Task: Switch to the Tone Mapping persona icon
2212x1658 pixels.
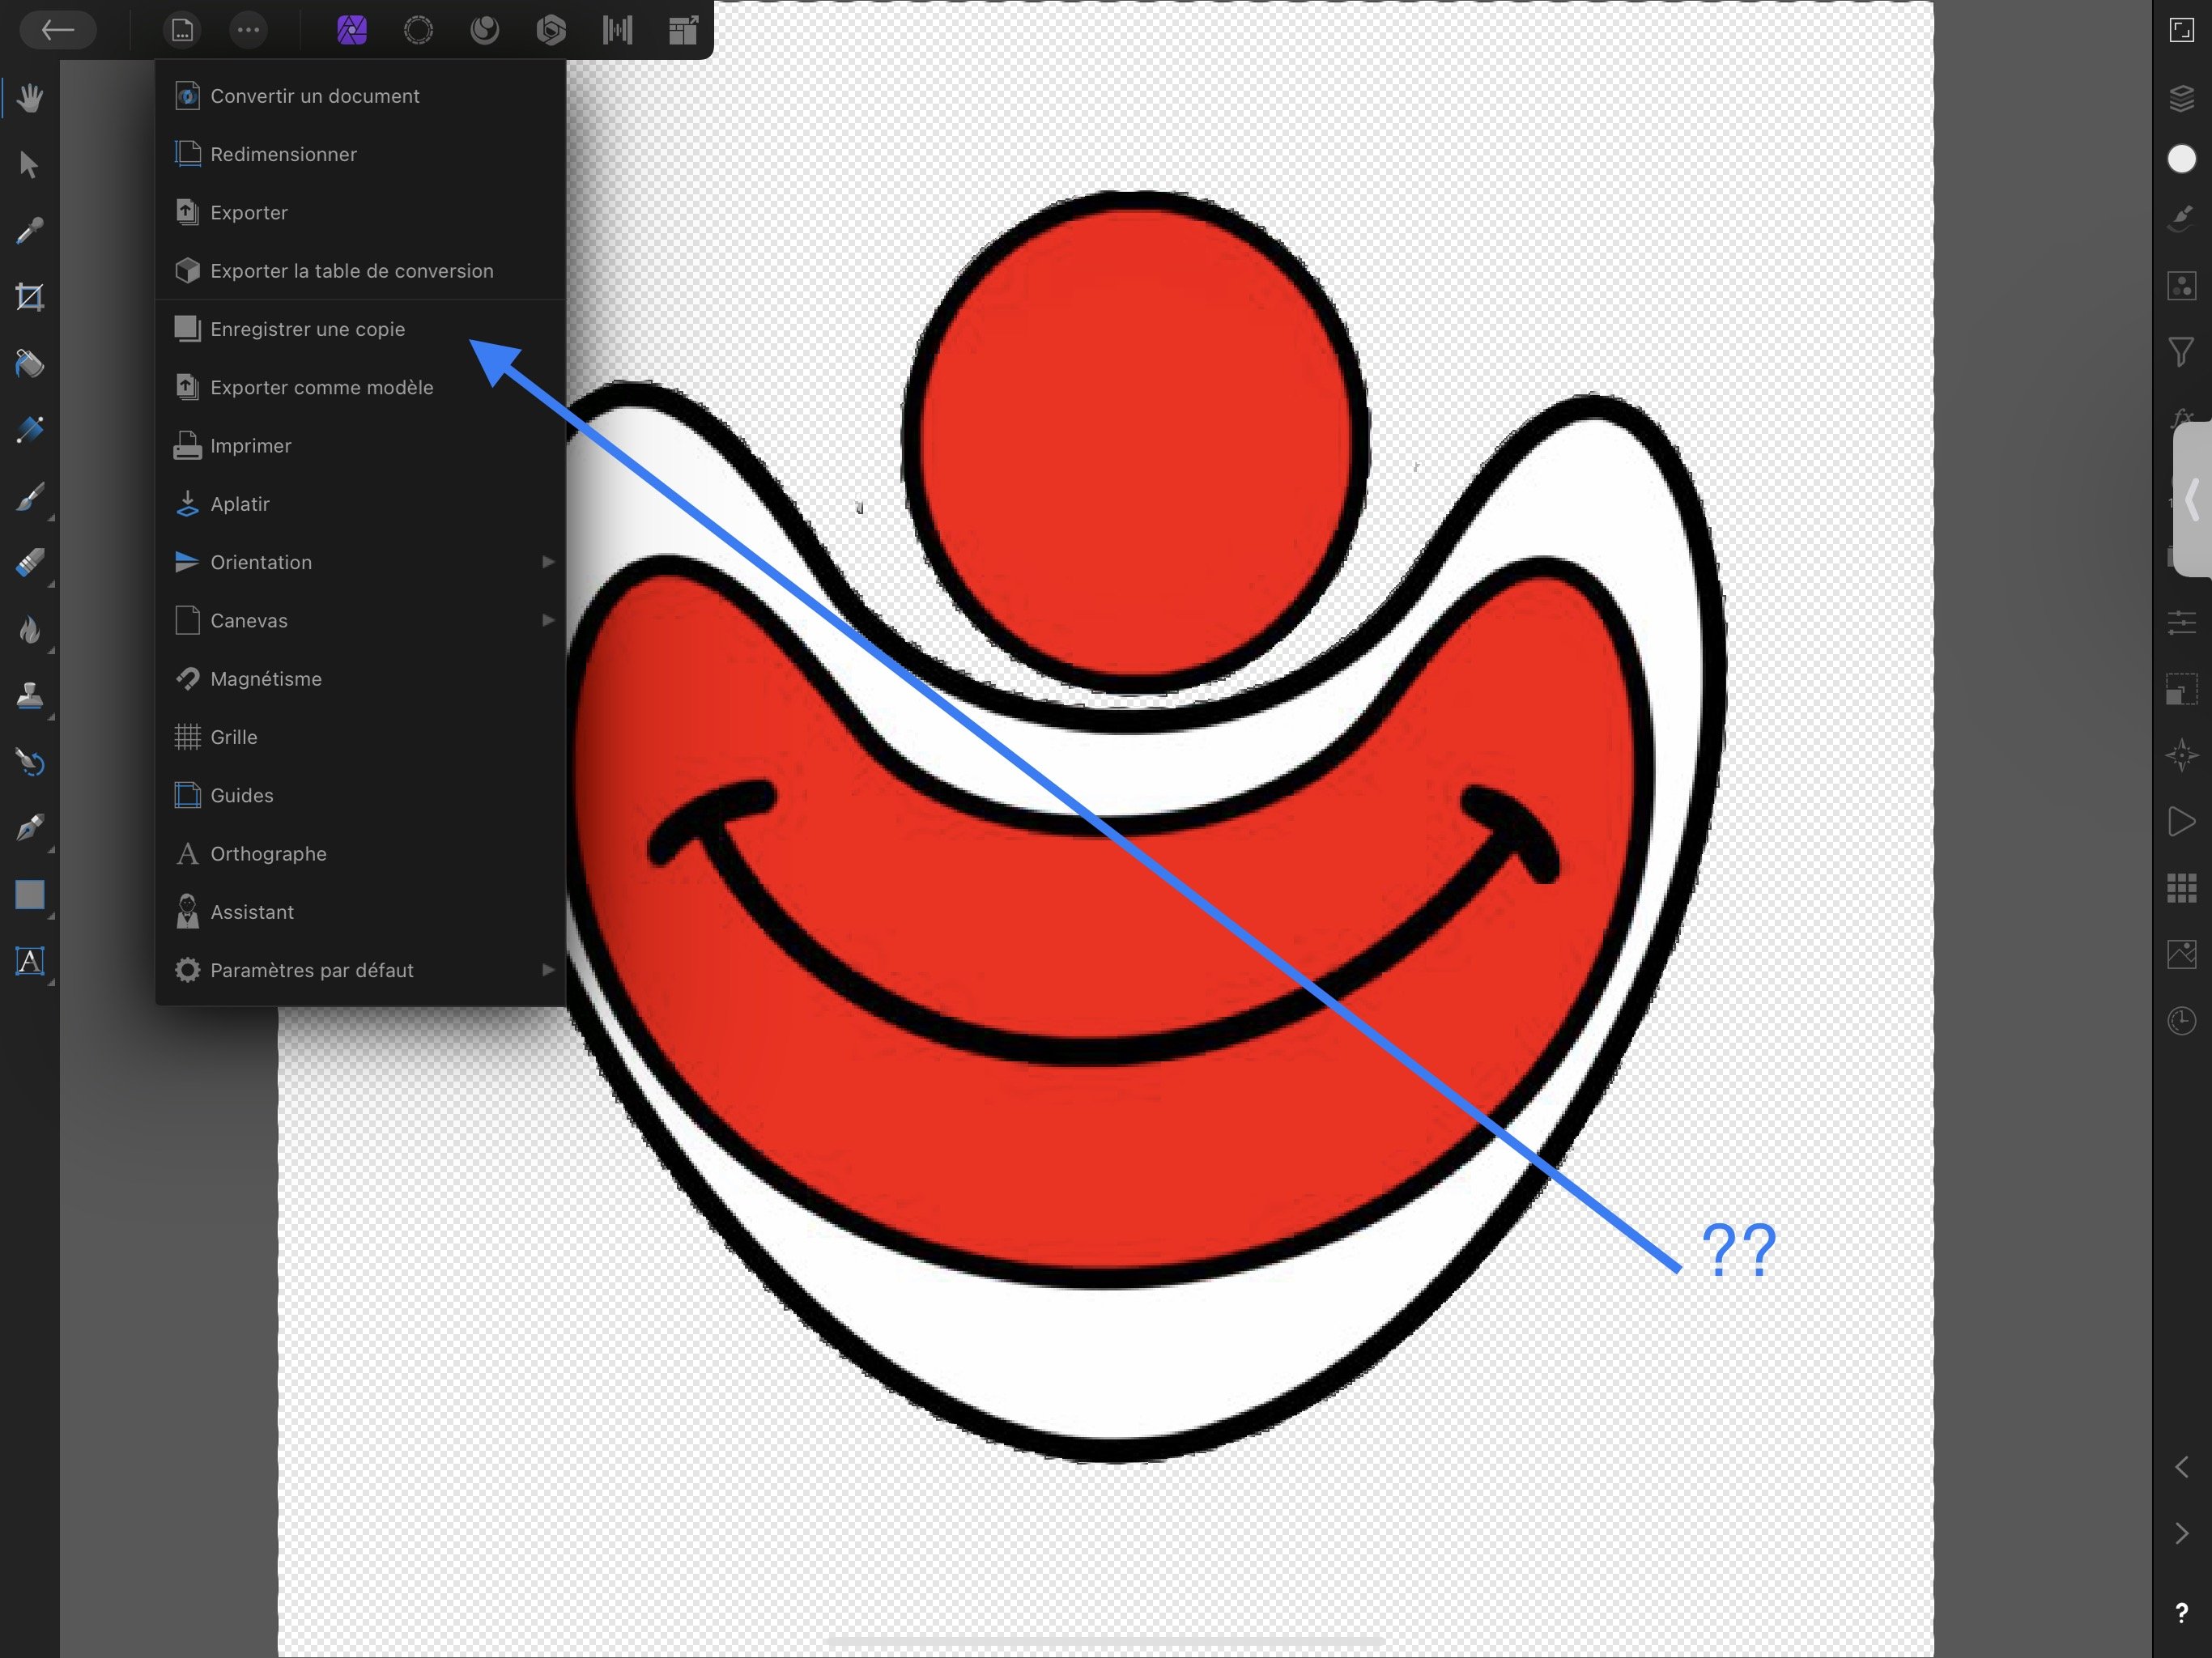Action: click(617, 30)
